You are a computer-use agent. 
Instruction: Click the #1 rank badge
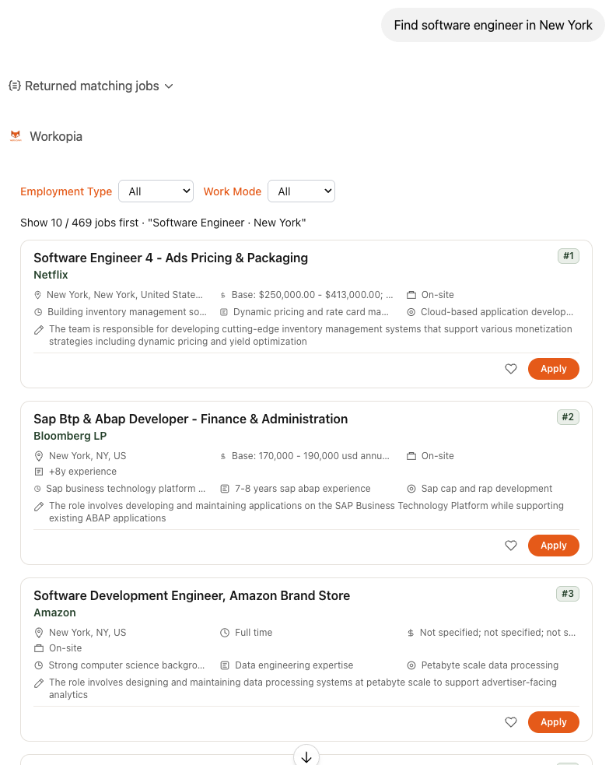coord(569,256)
